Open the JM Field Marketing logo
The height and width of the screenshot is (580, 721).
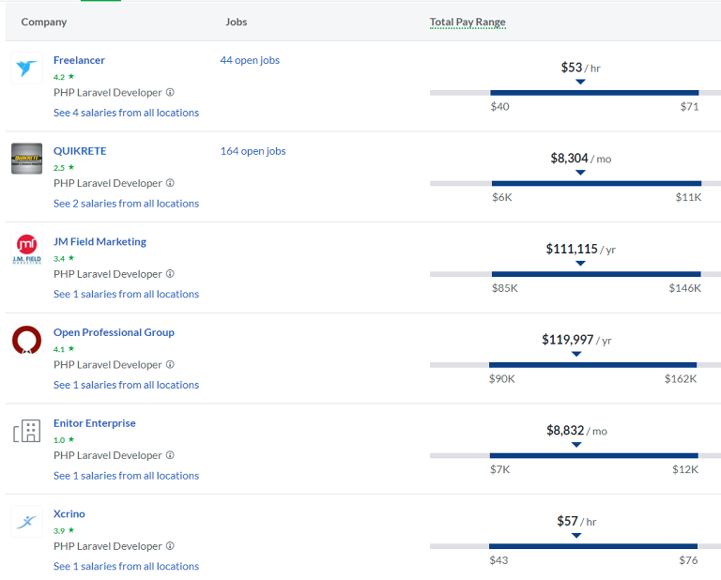click(x=26, y=249)
